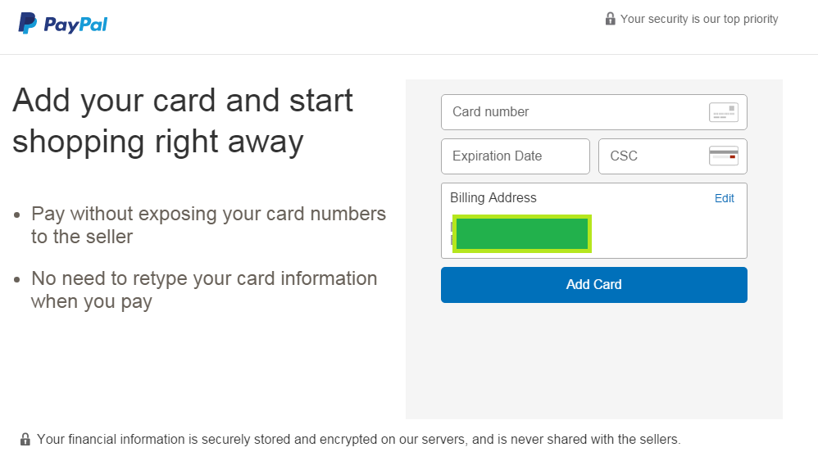Viewport: 818px width, 470px height.
Task: Focus the CSC input field
Action: pos(672,156)
